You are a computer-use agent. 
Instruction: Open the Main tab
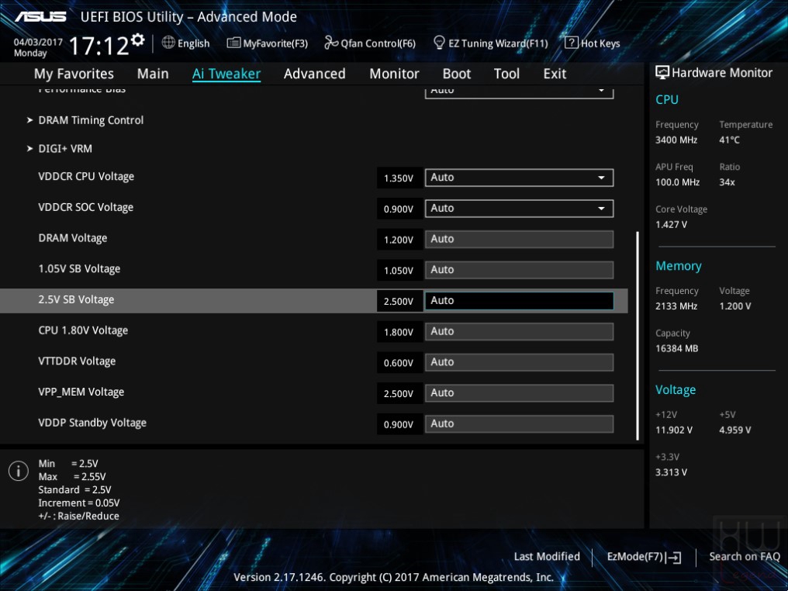153,74
